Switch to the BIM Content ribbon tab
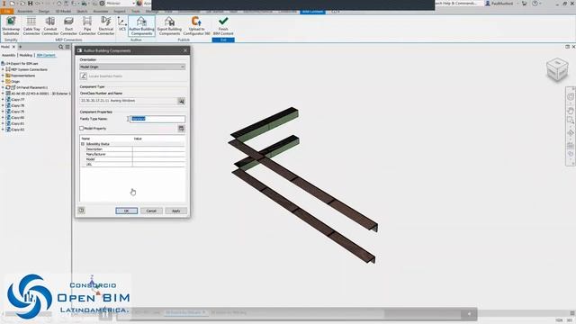Screen dimensions: 576x324 [312, 12]
